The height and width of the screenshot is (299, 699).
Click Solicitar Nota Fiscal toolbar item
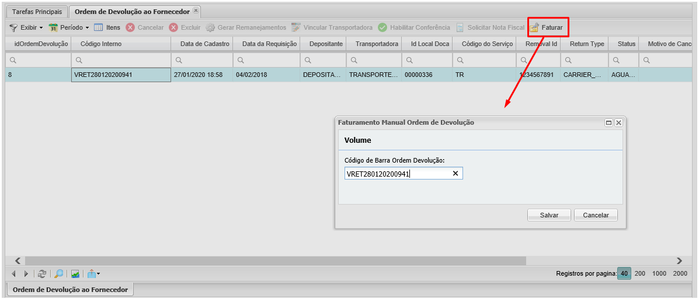coord(491,27)
